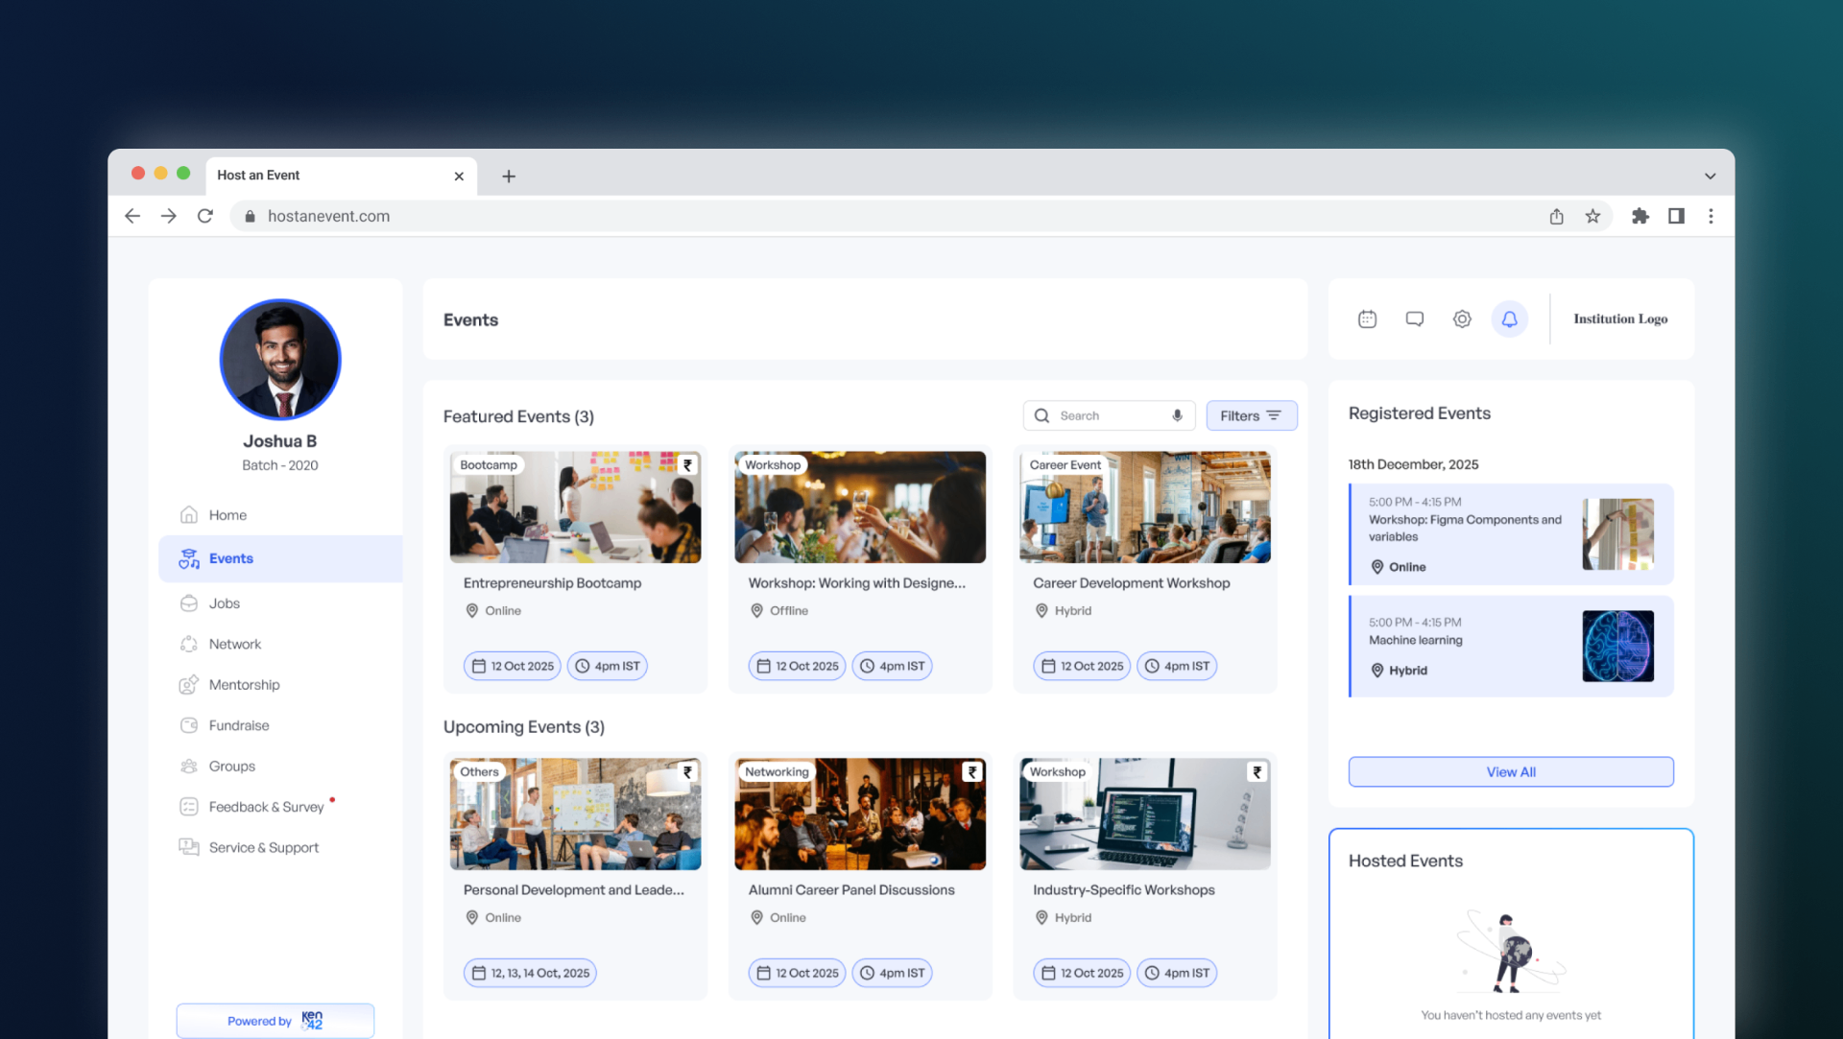Click the padlock icon next to hostanevent.com
This screenshot has width=1843, height=1039.
point(251,217)
